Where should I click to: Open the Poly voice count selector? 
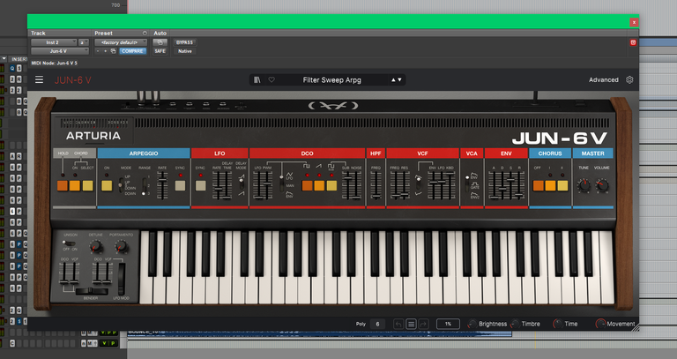pos(377,324)
